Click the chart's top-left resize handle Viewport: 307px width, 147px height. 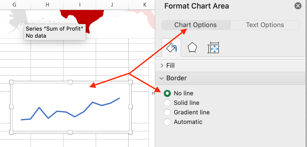pyautogui.click(x=11, y=82)
